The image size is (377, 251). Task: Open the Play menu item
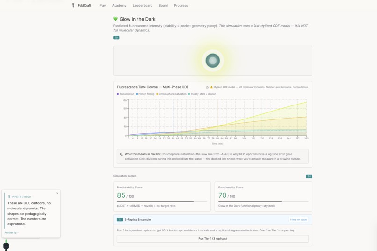[x=102, y=5]
